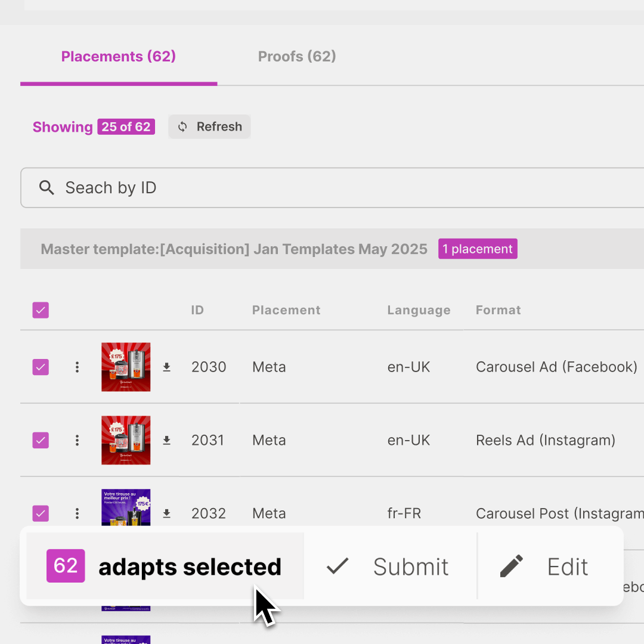Deselect the checkbox for placement 2030
This screenshot has height=644, width=644.
click(x=41, y=367)
